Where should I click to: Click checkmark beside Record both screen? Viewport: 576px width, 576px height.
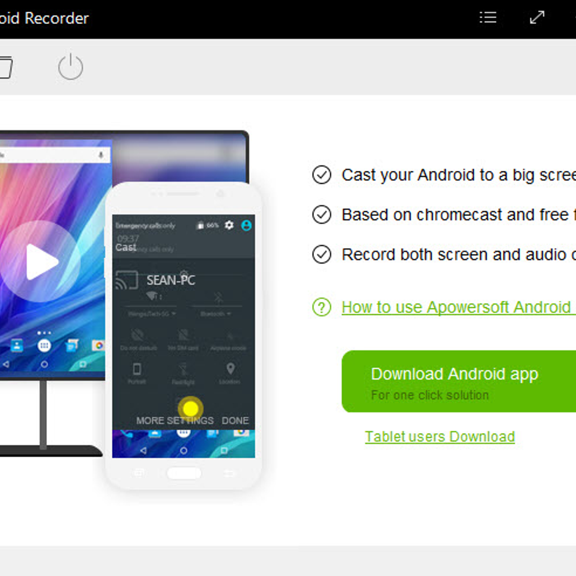322,254
